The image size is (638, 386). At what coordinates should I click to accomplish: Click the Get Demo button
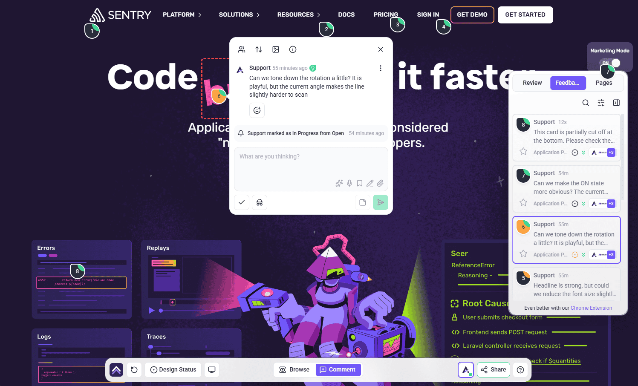point(472,14)
